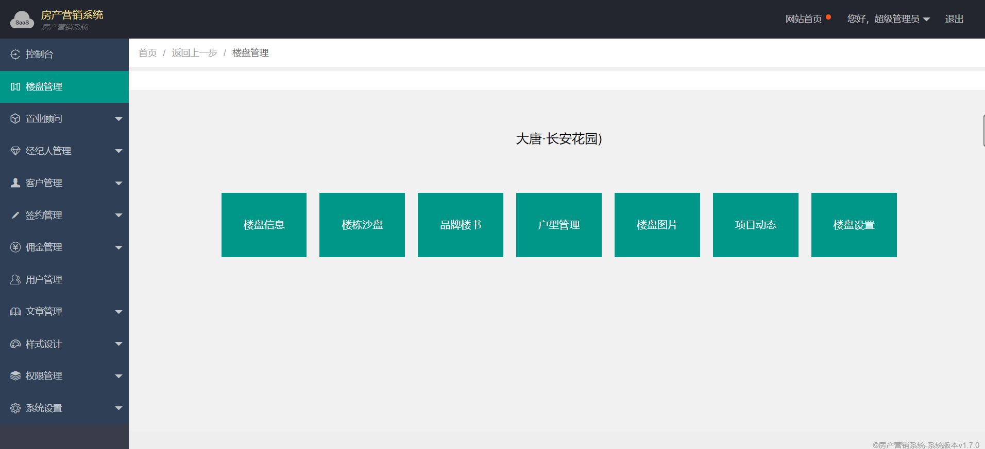Image resolution: width=985 pixels, height=449 pixels.
Task: Click the 楼盘管理 map icon in sidebar
Action: pos(15,87)
